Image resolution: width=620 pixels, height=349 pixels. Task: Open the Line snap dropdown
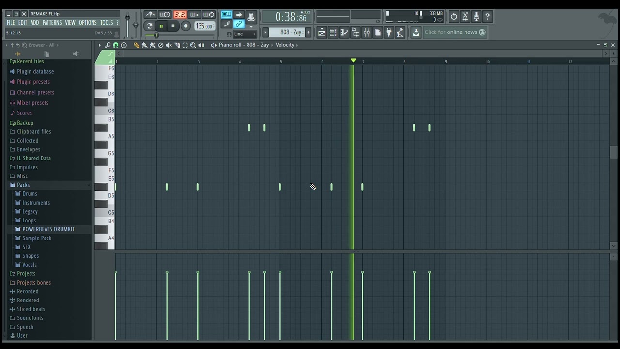(245, 34)
